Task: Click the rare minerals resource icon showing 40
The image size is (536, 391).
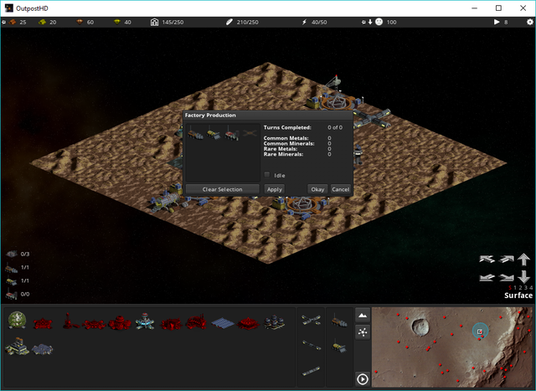Action: click(x=117, y=23)
